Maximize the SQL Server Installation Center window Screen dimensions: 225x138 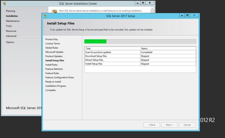(x=143, y=3)
